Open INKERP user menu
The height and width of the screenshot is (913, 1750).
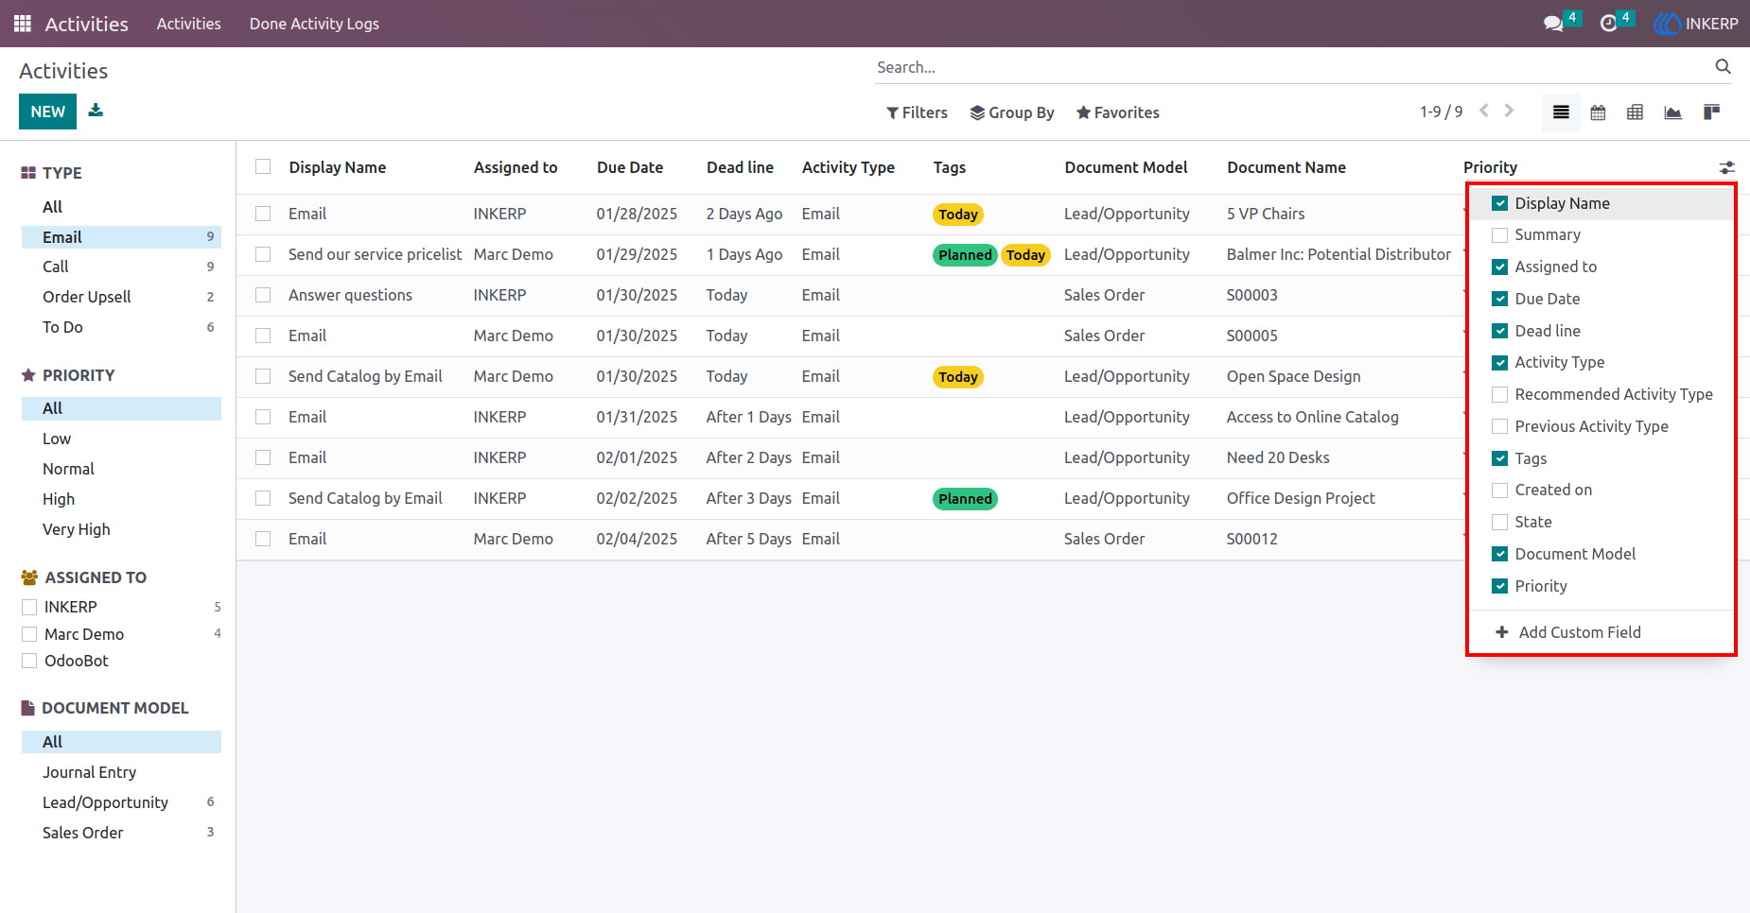pos(1697,24)
